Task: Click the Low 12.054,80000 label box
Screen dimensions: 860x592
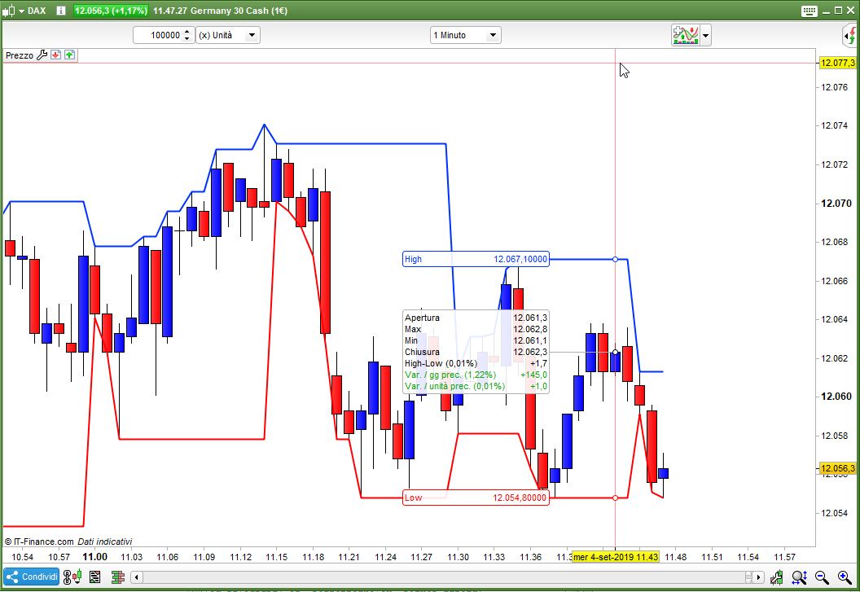Action: point(476,498)
